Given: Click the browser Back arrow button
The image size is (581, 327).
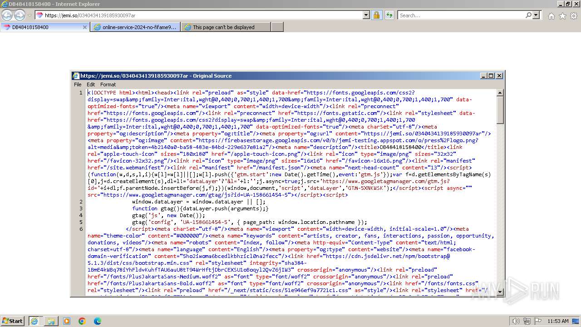Looking at the screenshot, I should tap(7, 15).
